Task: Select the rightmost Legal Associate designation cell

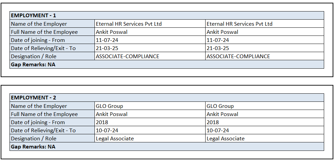Action: (226, 139)
